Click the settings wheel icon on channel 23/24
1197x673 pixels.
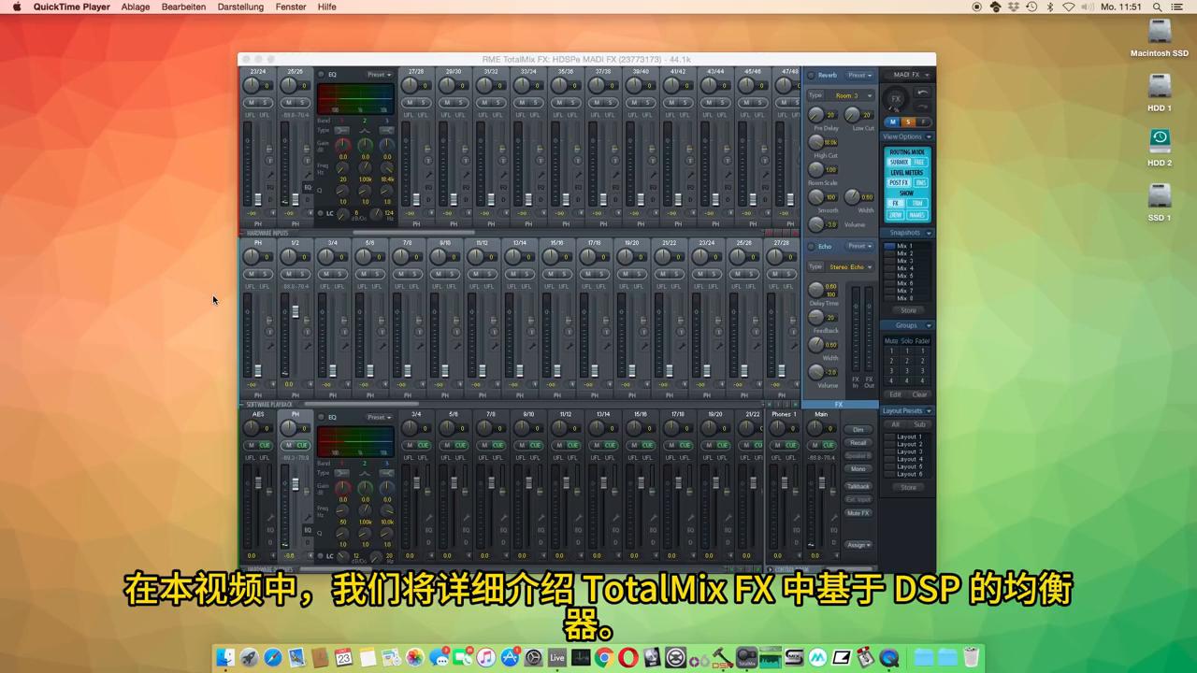(268, 148)
